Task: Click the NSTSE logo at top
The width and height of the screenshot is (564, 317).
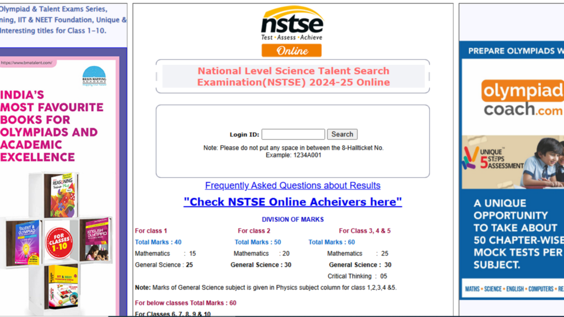Action: click(x=292, y=23)
